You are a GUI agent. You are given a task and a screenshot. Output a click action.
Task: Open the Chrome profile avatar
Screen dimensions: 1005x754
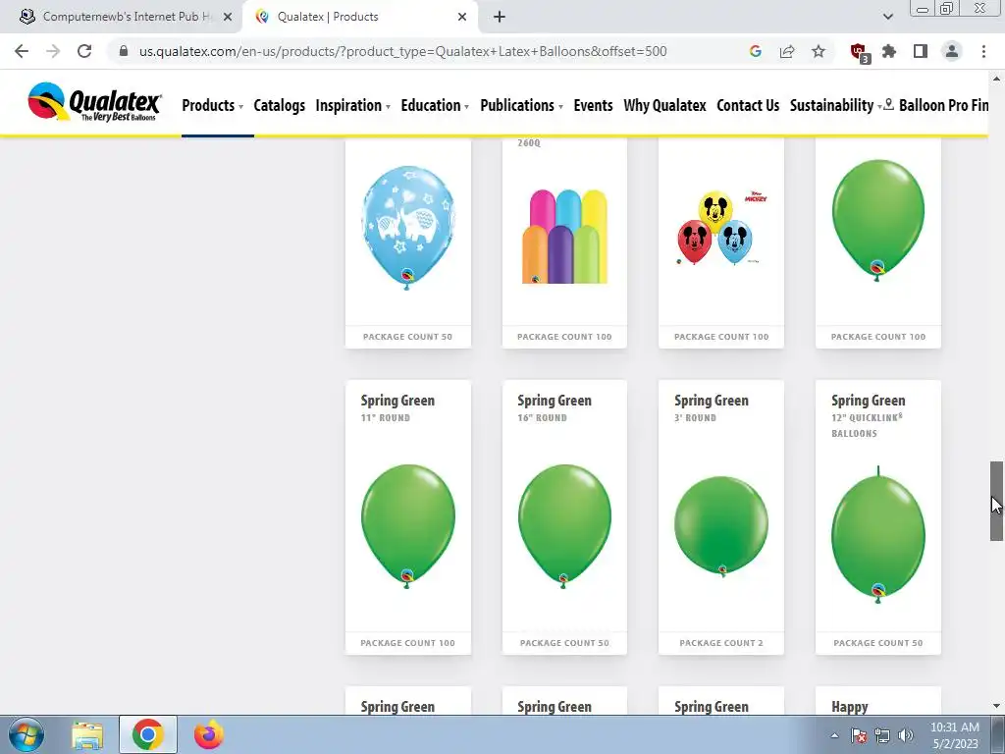pos(952,51)
